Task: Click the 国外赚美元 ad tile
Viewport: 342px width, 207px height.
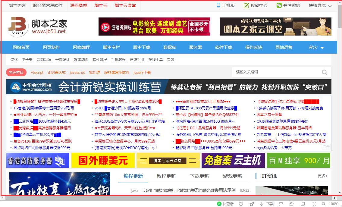Action: (x=103, y=160)
